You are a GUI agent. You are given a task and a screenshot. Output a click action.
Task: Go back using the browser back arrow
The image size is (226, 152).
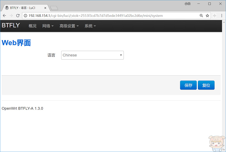point(5,16)
